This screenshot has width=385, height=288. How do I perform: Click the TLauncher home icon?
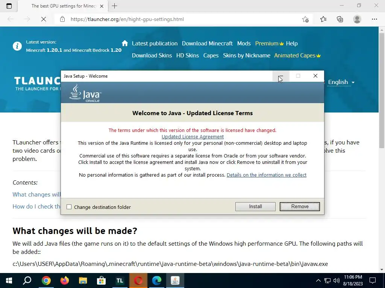[x=125, y=43]
